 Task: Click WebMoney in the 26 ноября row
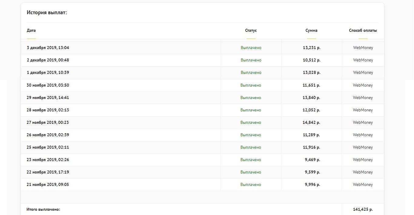tap(363, 135)
